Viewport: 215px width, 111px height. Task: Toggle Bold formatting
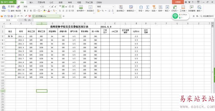(x=25, y=11)
